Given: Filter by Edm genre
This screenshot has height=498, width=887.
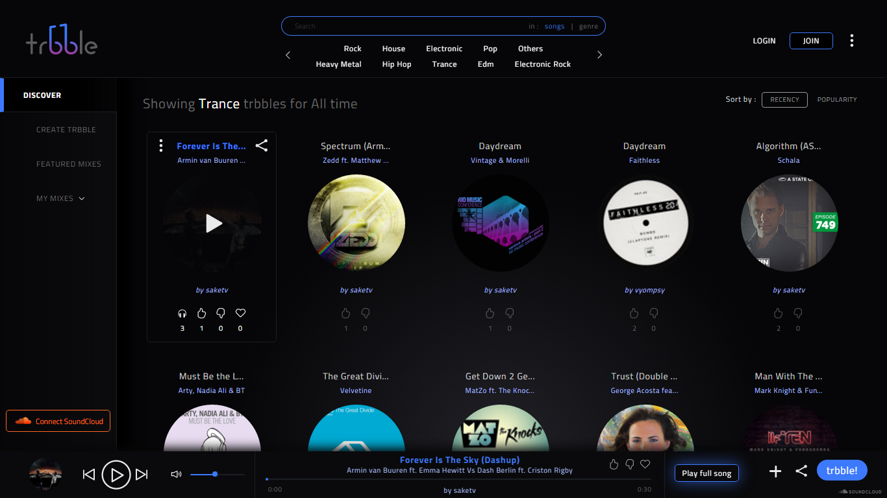Looking at the screenshot, I should coord(486,64).
